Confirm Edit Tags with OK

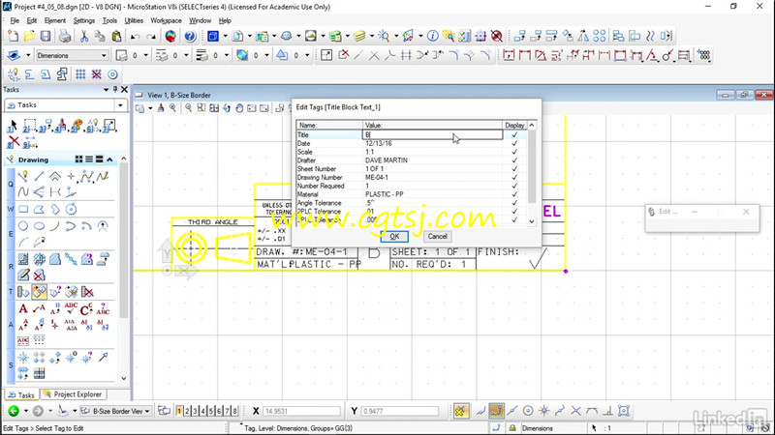pos(394,236)
